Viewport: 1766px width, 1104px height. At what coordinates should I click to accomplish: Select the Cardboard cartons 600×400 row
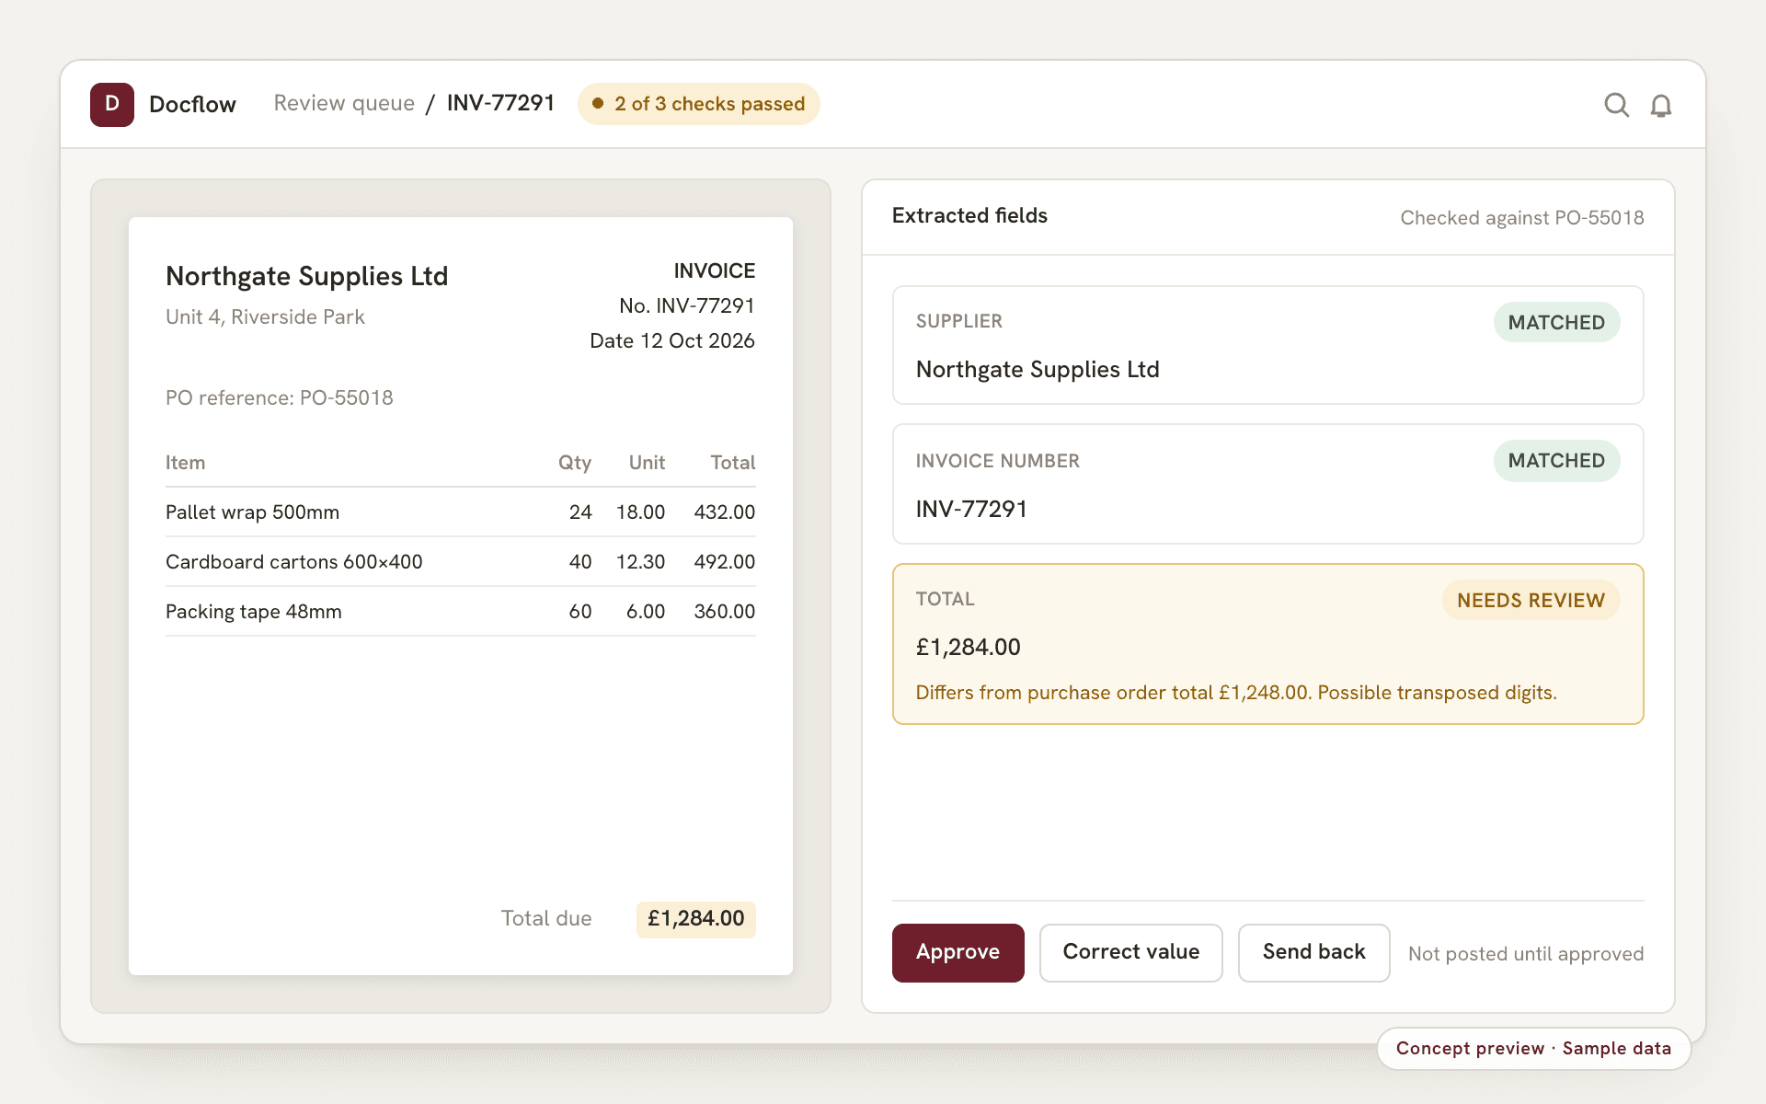460,562
